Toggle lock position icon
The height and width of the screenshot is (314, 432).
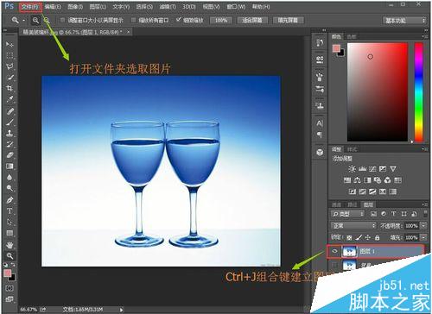pyautogui.click(x=368, y=237)
